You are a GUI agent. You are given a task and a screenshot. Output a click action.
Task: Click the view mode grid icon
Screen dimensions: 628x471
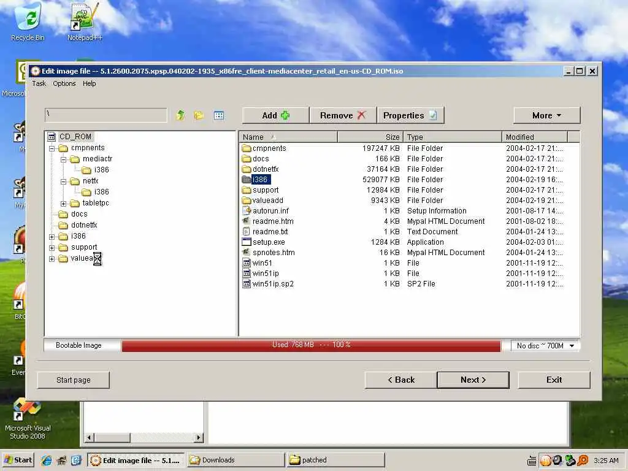tap(219, 116)
